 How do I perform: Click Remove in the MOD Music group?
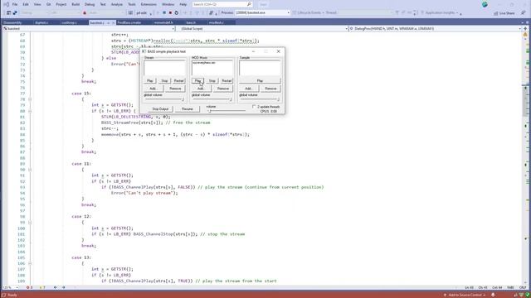click(223, 89)
